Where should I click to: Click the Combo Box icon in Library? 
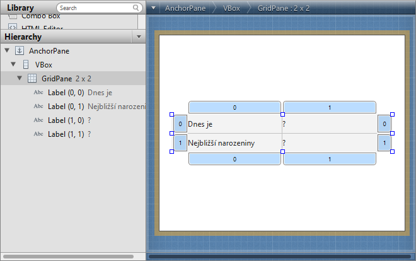13,17
